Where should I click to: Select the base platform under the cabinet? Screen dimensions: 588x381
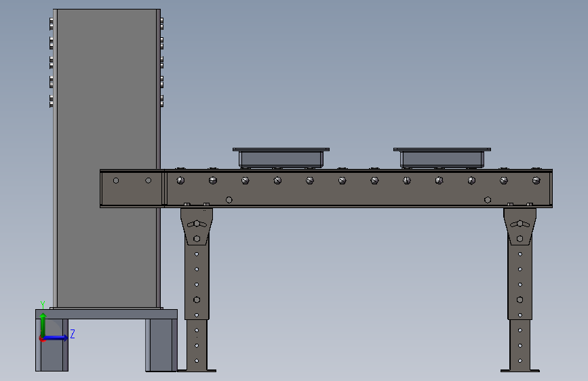click(x=106, y=314)
